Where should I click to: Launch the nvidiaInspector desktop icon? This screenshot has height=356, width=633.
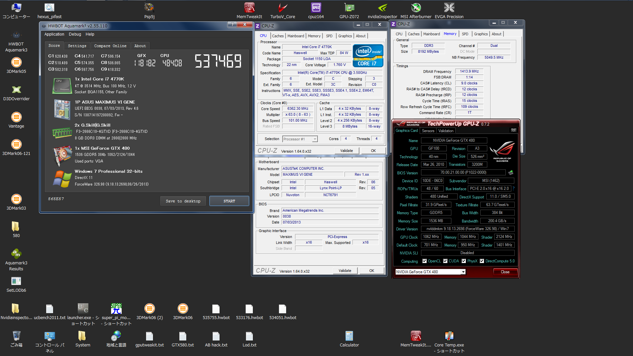[382, 11]
